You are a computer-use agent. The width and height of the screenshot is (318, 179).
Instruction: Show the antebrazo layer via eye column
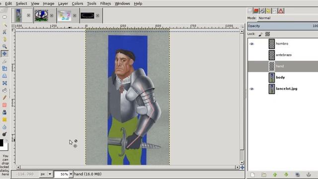252,55
